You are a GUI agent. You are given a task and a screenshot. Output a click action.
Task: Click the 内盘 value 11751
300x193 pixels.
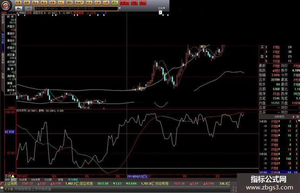[x=275, y=103]
